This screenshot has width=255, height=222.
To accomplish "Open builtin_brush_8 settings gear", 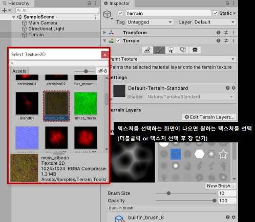I will (233, 217).
